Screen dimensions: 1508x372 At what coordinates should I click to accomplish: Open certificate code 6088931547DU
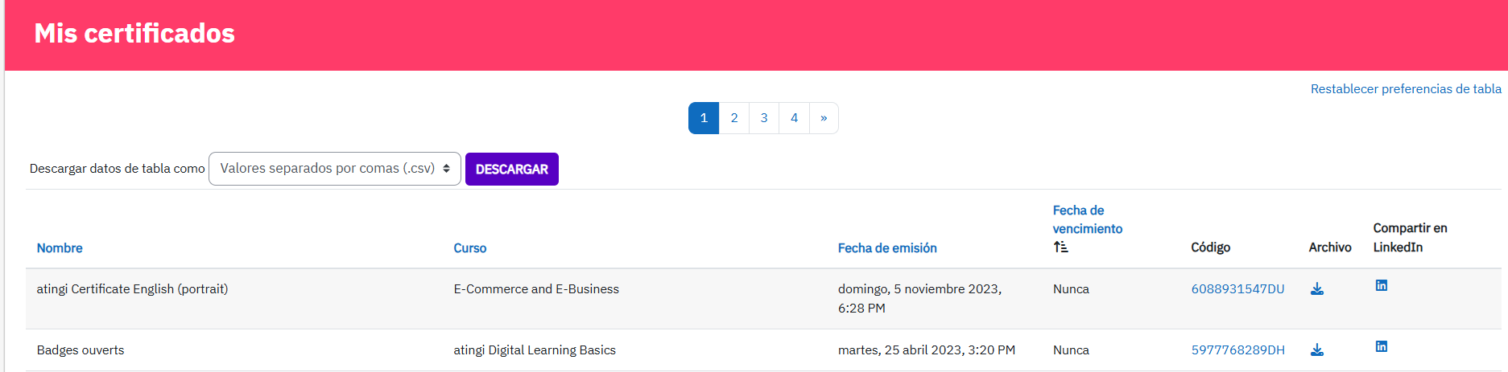click(x=1237, y=289)
